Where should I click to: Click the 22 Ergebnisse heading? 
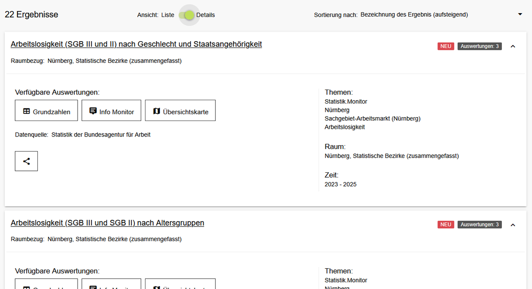(x=32, y=15)
